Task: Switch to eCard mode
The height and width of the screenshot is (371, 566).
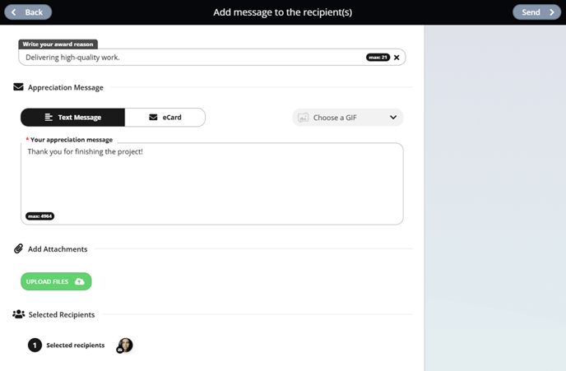Action: (165, 118)
